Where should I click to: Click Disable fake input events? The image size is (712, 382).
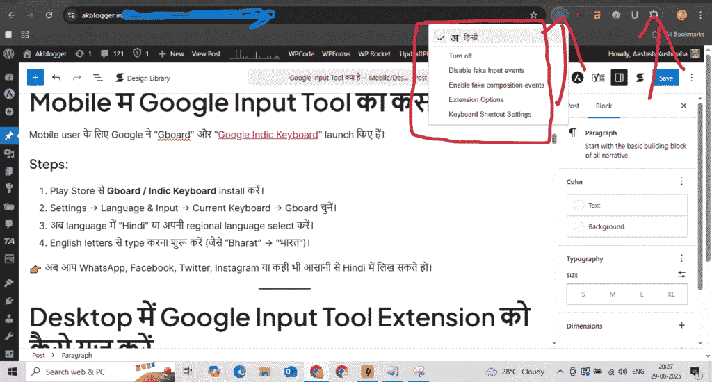click(486, 70)
